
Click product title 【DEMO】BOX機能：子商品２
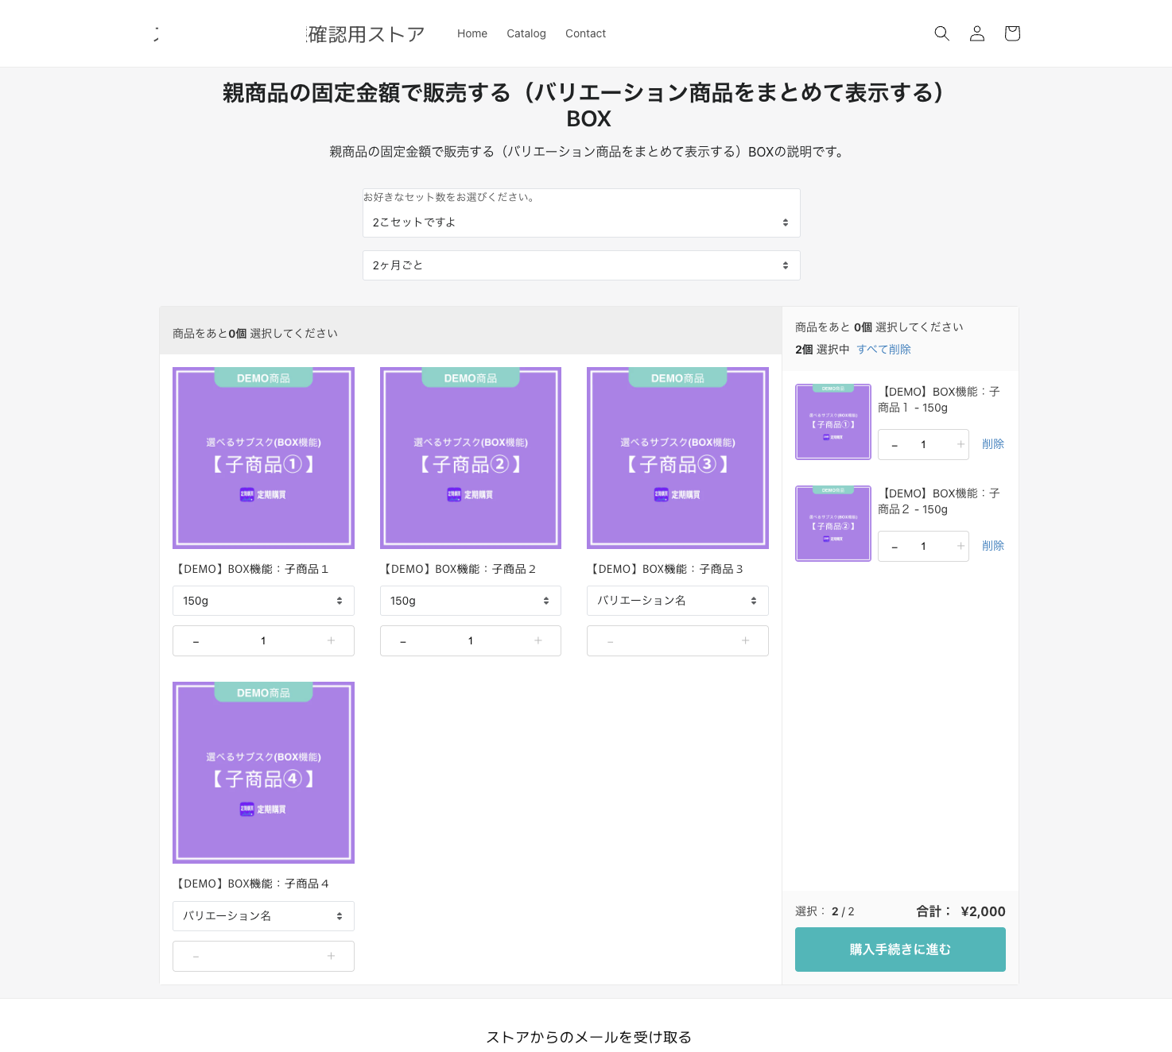458,569
